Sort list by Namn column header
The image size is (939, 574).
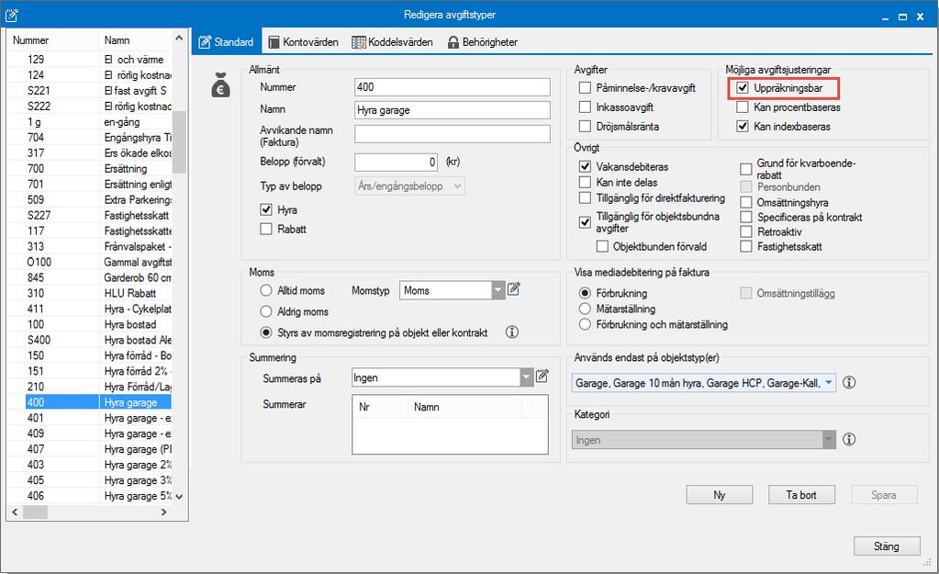coord(135,40)
